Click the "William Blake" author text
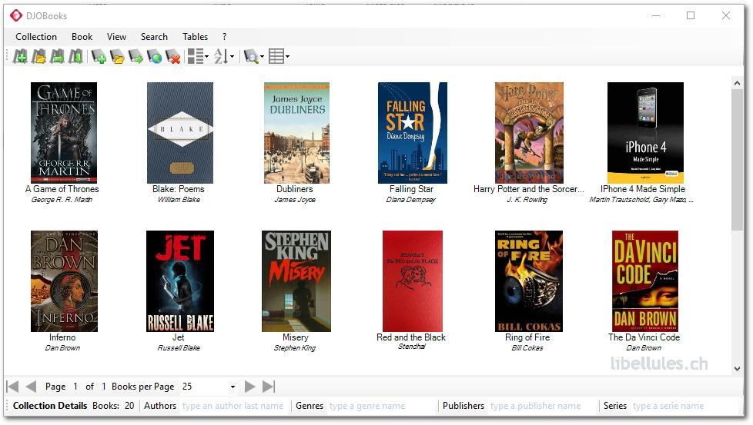The image size is (753, 425). coord(179,200)
